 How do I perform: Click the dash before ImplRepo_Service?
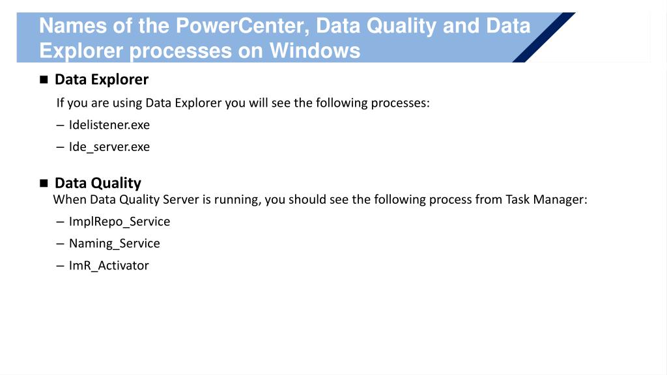[60, 222]
